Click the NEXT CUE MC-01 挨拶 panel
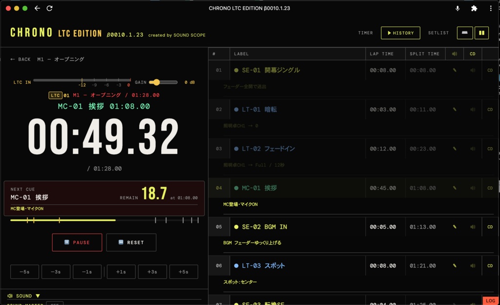500x305 pixels. [104, 198]
